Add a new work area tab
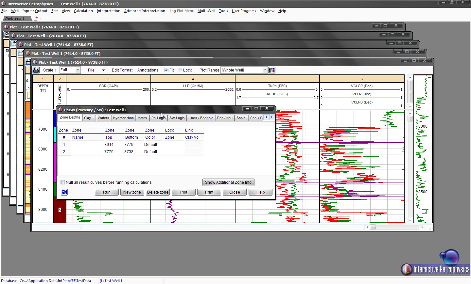This screenshot has width=471, height=284. click(x=36, y=18)
